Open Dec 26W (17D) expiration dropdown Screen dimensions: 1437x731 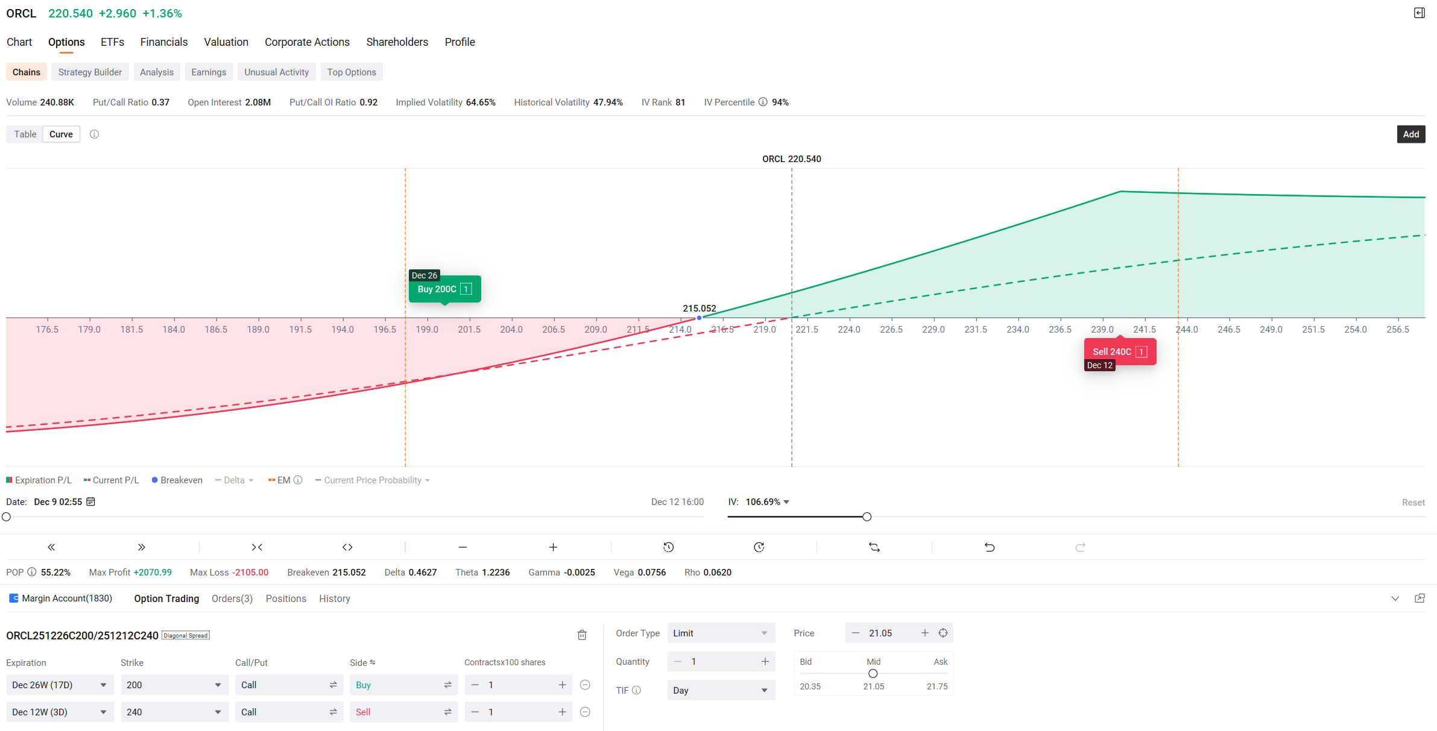pyautogui.click(x=60, y=685)
